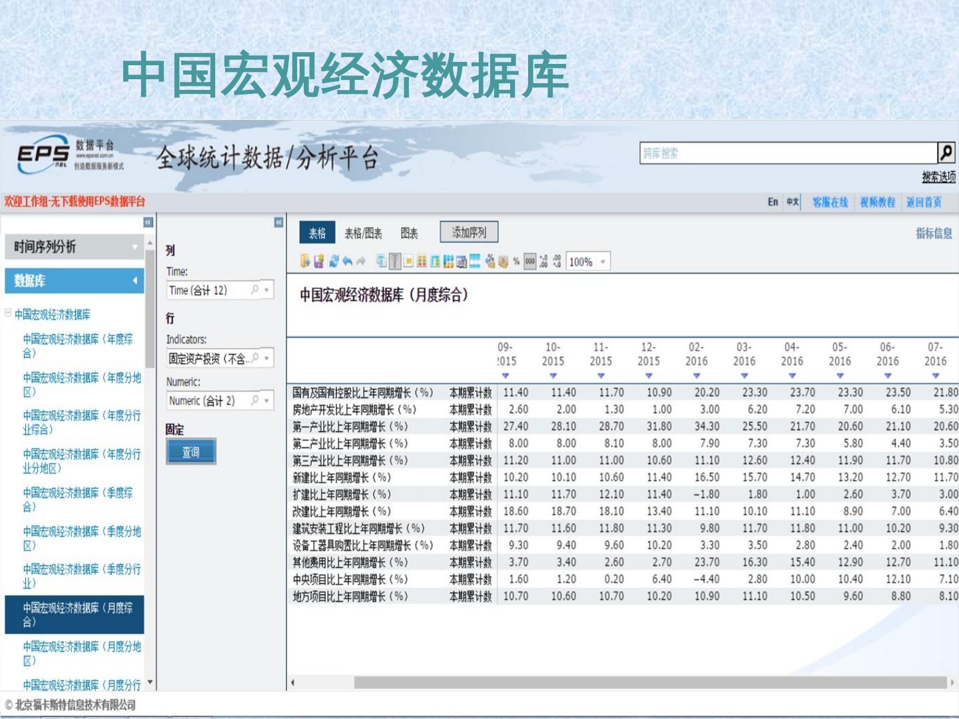The image size is (959, 719).
Task: Switch the interface language to En
Action: pos(773,202)
